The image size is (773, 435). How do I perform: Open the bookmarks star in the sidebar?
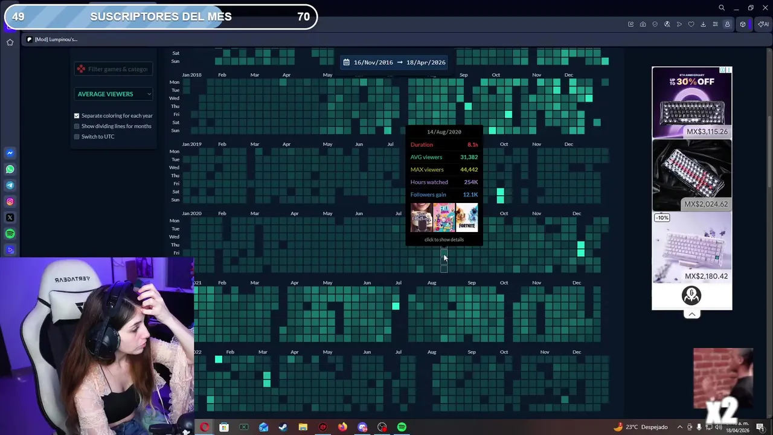[x=10, y=42]
